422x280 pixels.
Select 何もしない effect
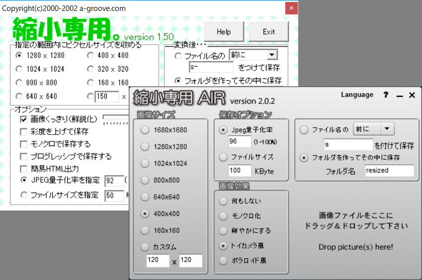223,201
